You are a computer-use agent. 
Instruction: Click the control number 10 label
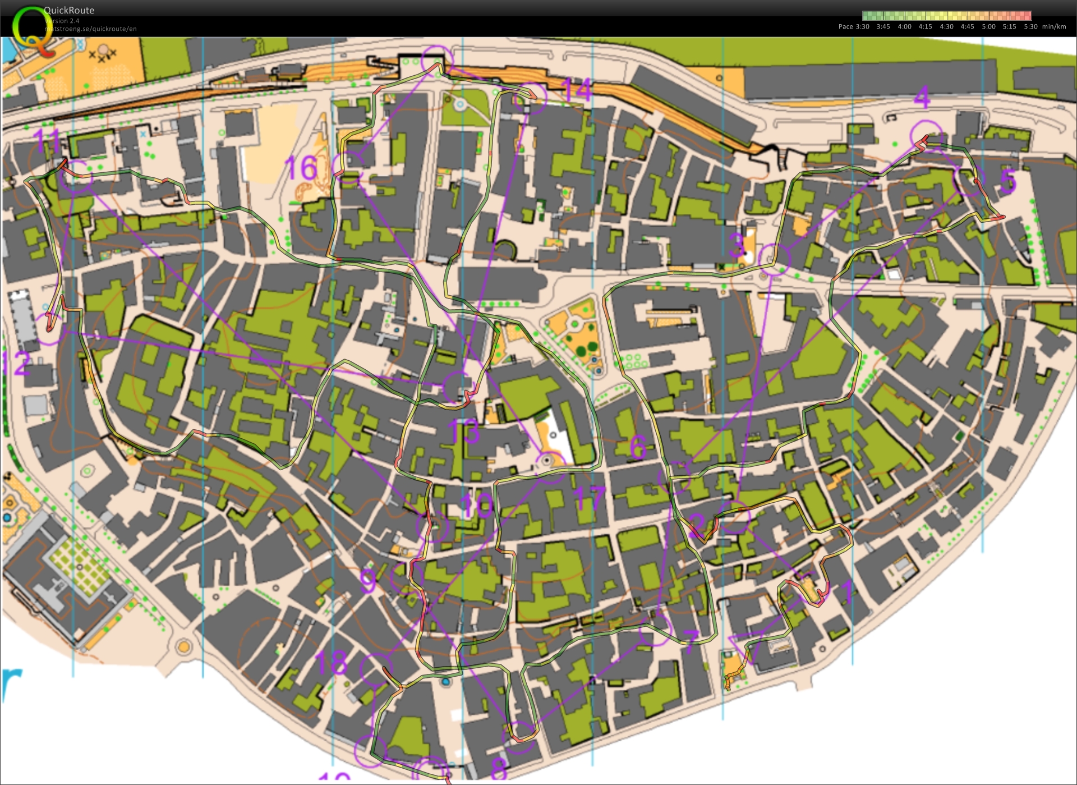476,506
